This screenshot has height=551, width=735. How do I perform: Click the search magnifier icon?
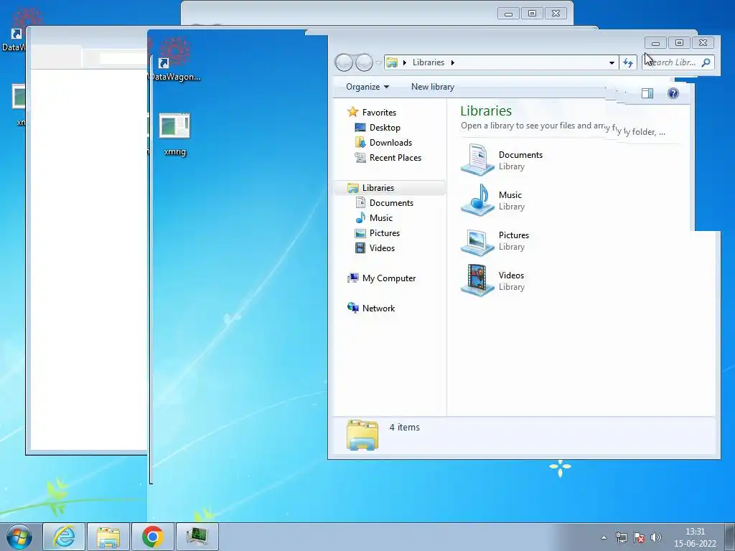[706, 62]
